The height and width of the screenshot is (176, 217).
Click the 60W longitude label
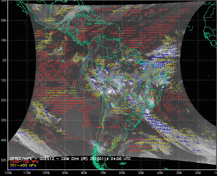tap(122, 173)
